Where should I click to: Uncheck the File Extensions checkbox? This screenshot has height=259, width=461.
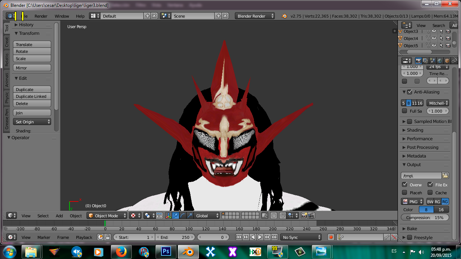[x=430, y=184]
